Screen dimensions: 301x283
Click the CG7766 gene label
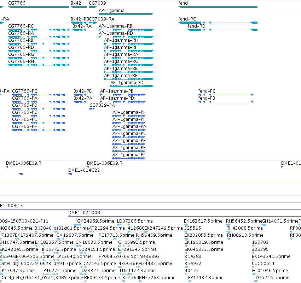point(17,3)
